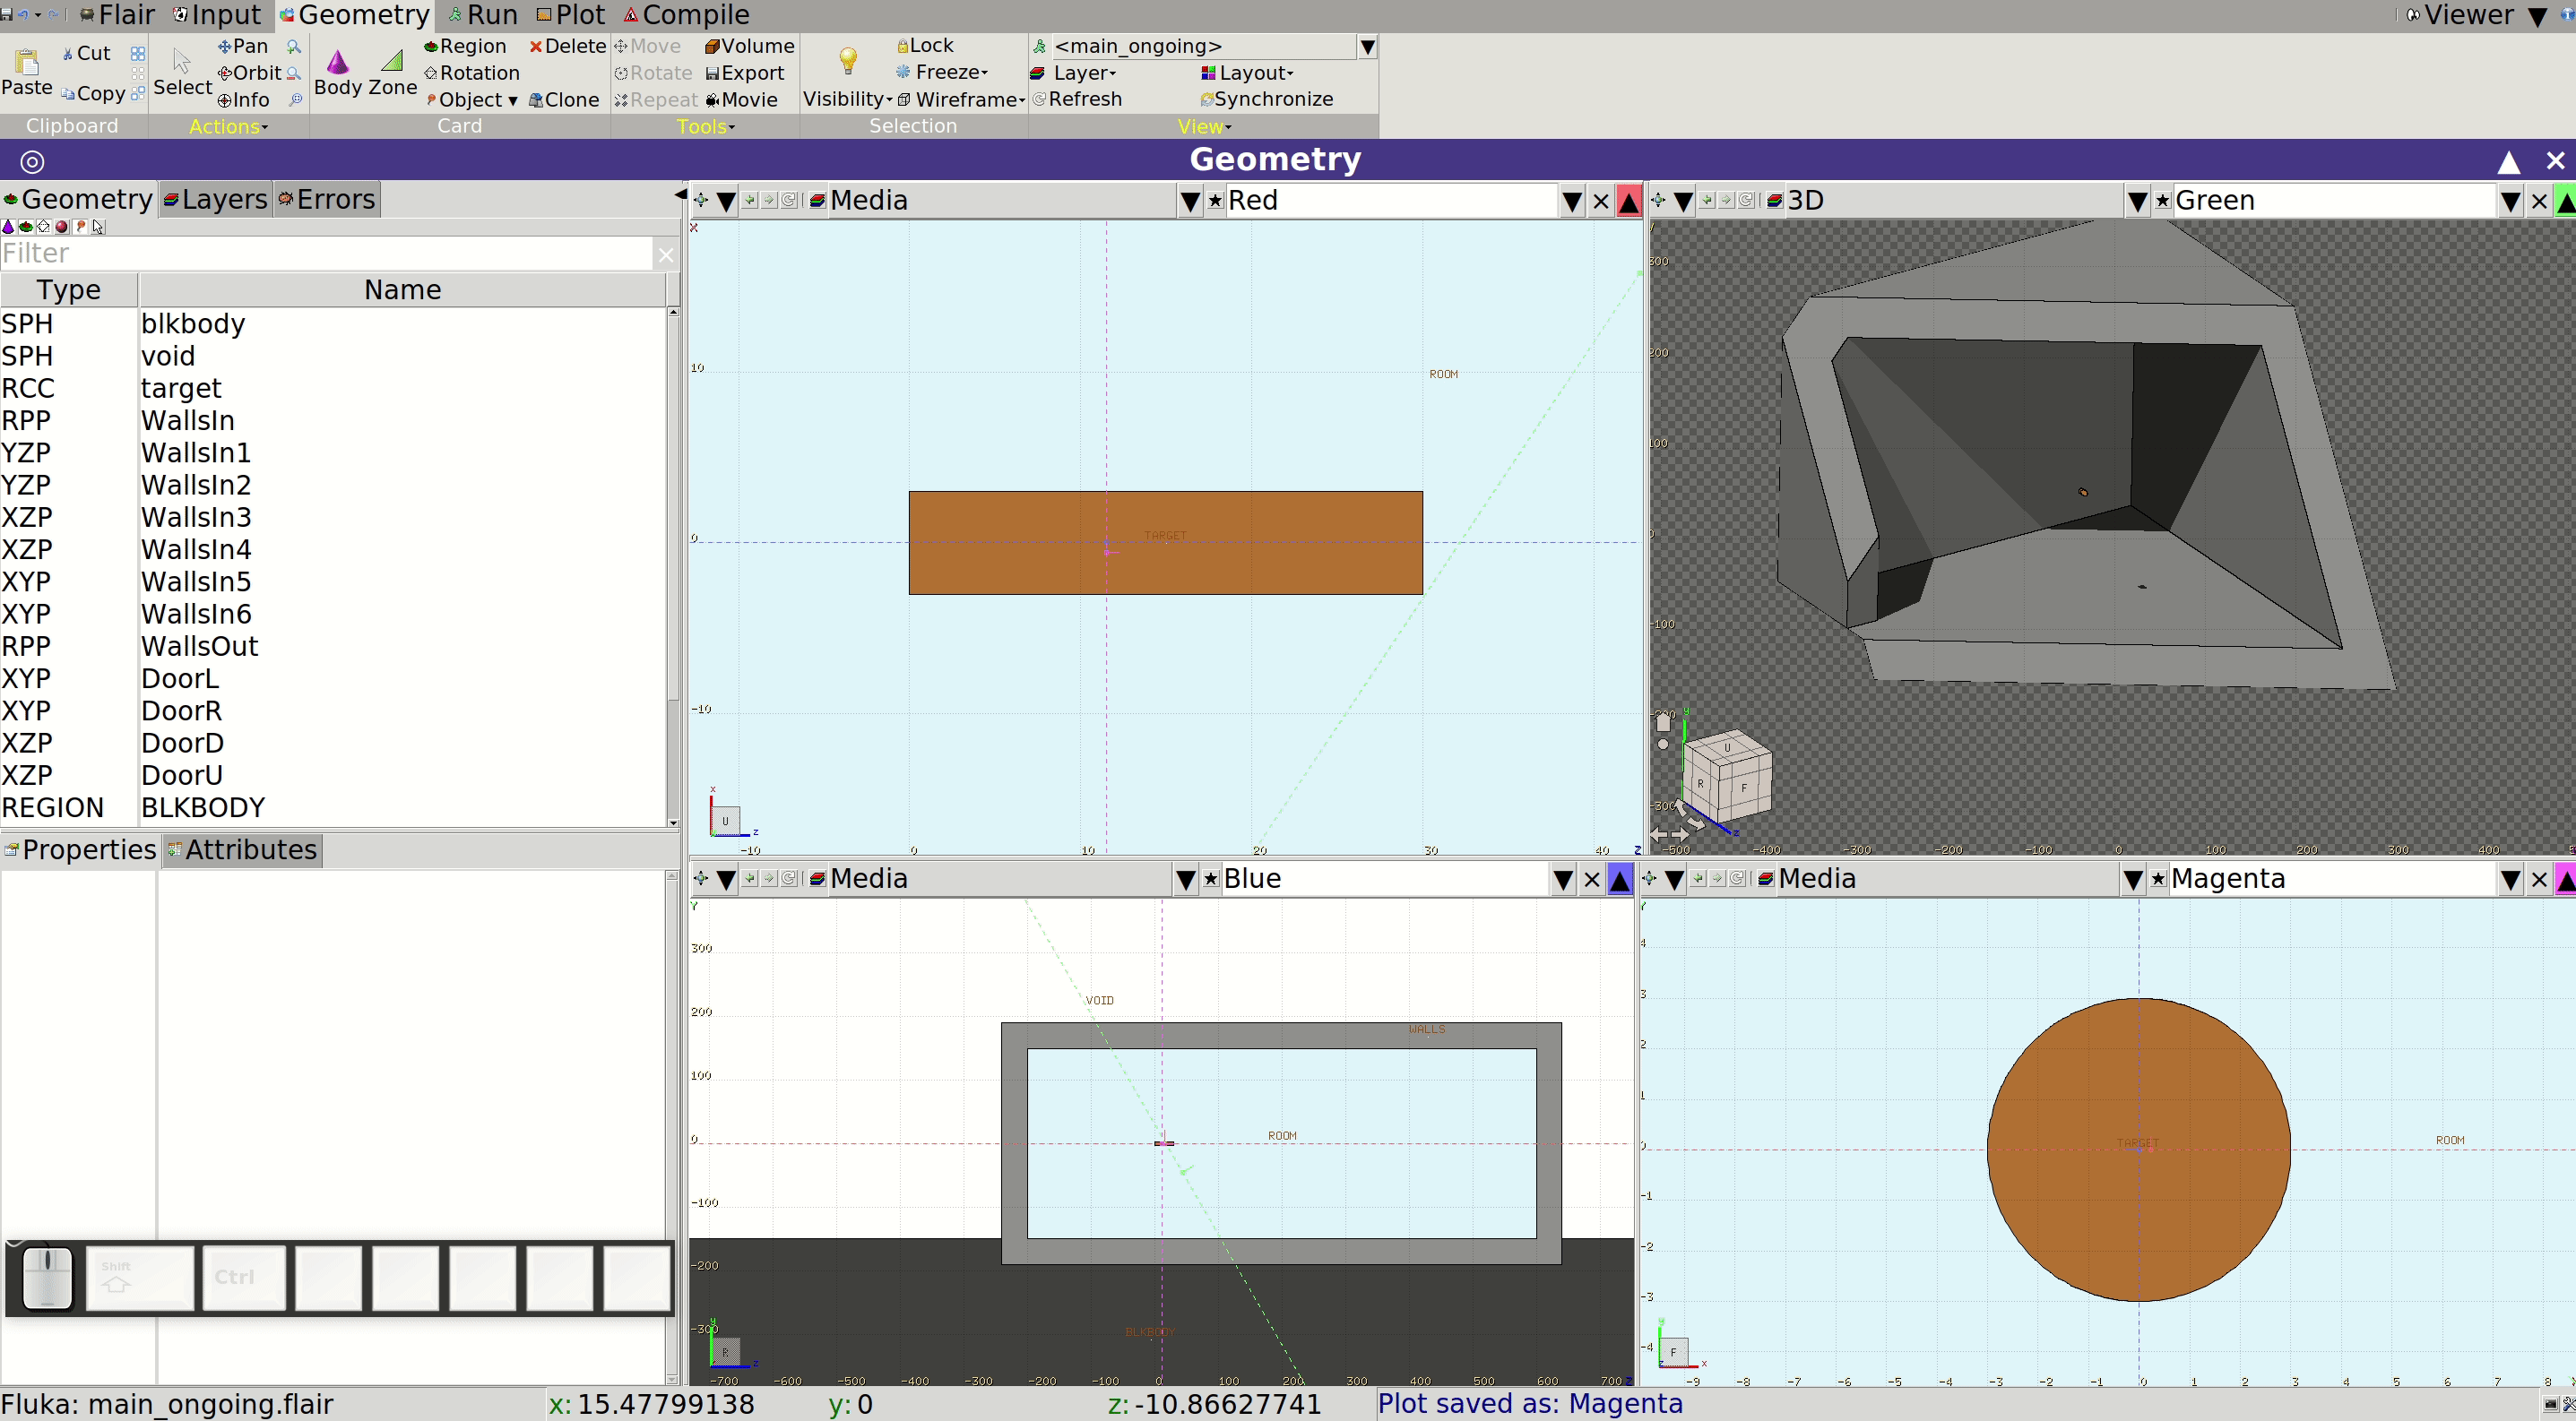Expand the Red viewport name dropdown

[1571, 201]
